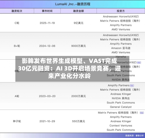Click the source note "数据来源：睿兽分析"
Image resolution: width=145 pixels, height=138 pixels.
pyautogui.click(x=135, y=135)
